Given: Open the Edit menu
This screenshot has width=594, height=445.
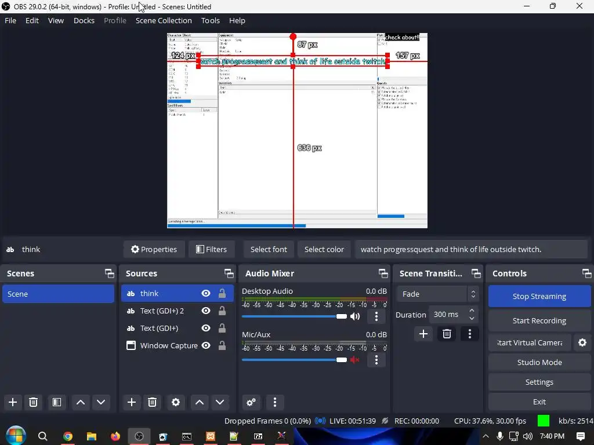Looking at the screenshot, I should 32,20.
